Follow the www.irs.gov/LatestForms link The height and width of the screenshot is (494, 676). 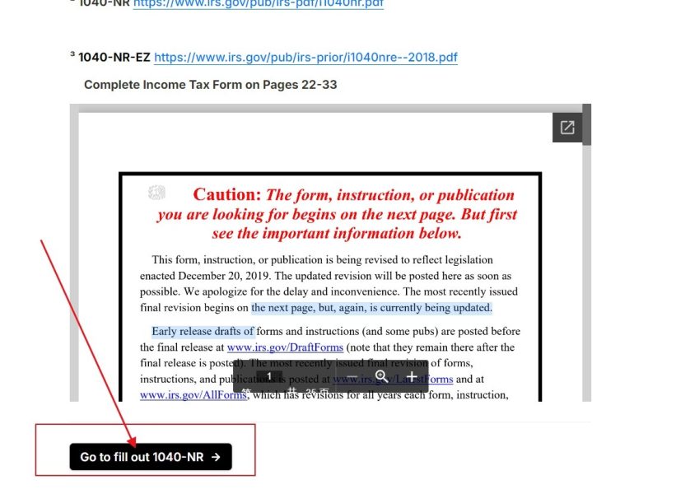tap(393, 379)
